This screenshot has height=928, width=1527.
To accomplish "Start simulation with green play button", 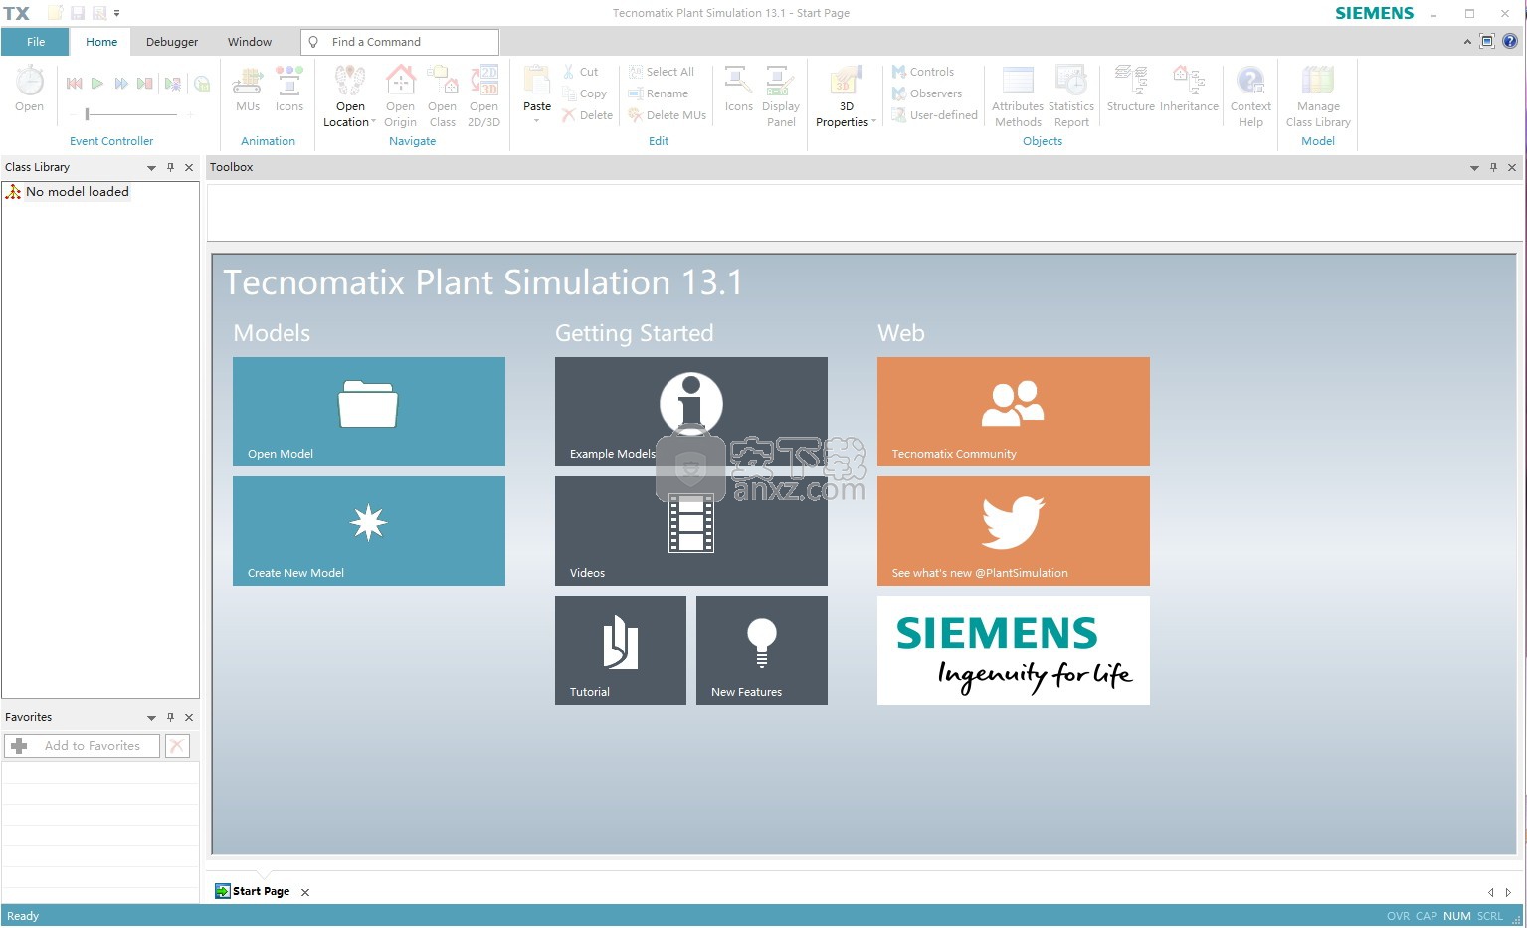I will tap(97, 84).
